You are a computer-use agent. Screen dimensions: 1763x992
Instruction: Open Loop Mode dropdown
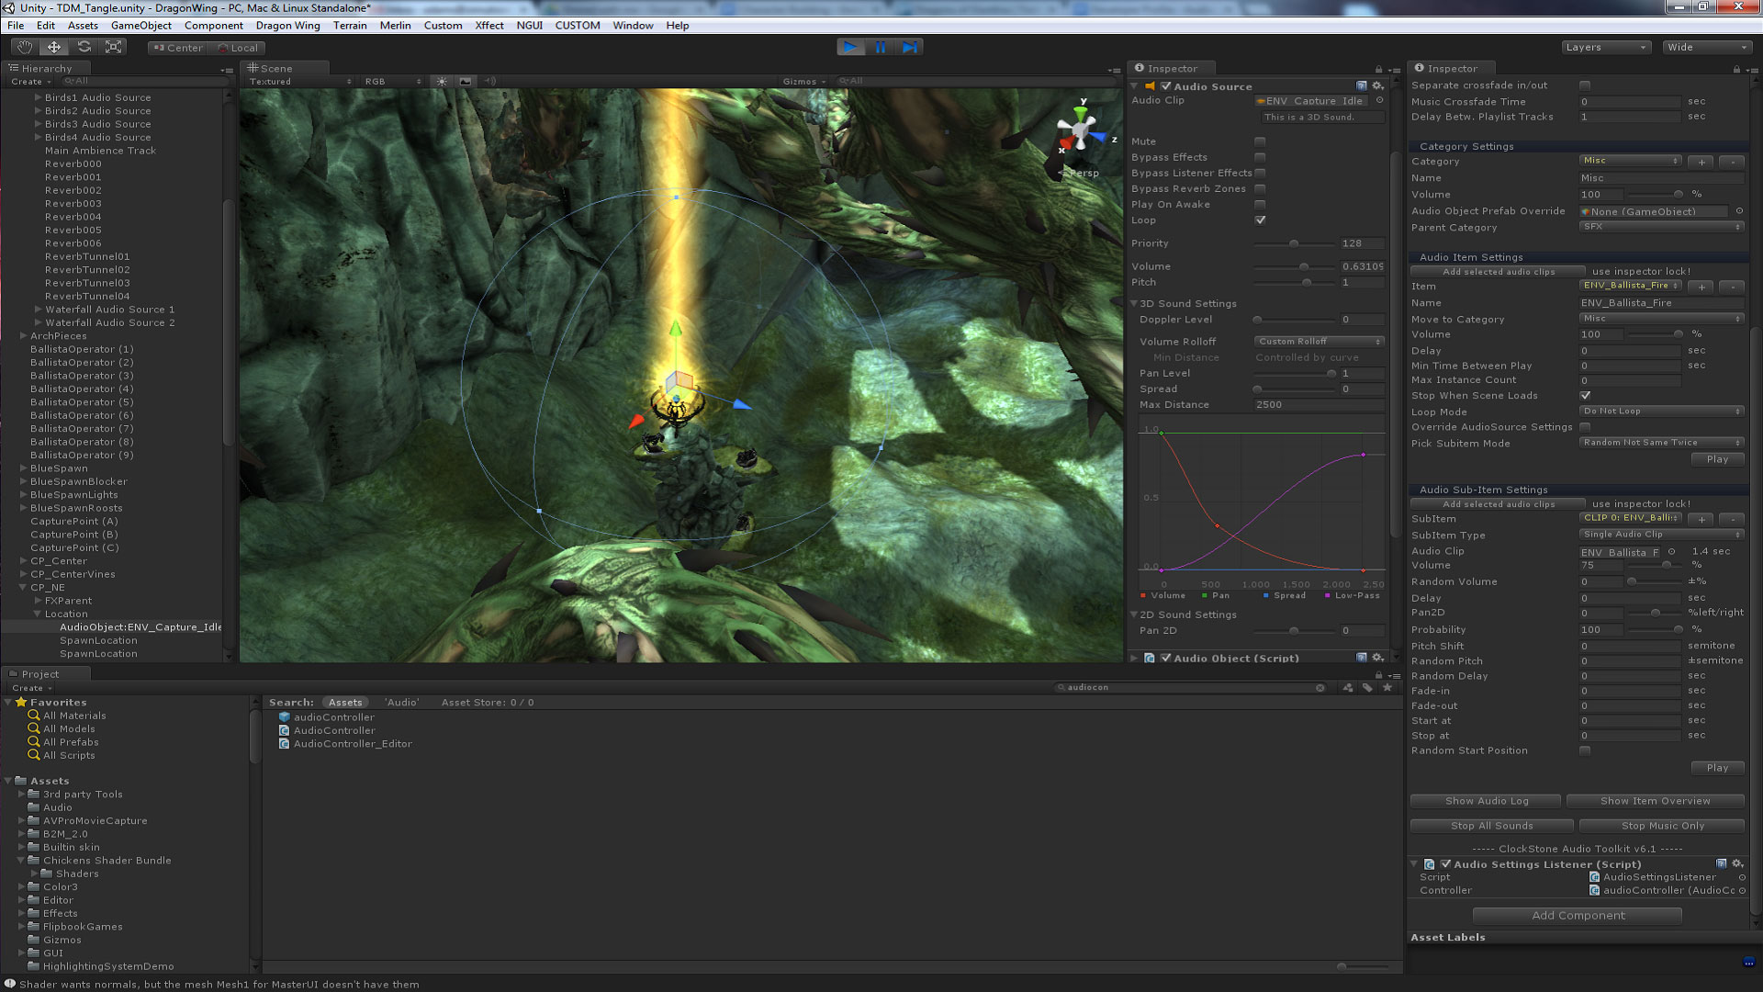coord(1662,411)
